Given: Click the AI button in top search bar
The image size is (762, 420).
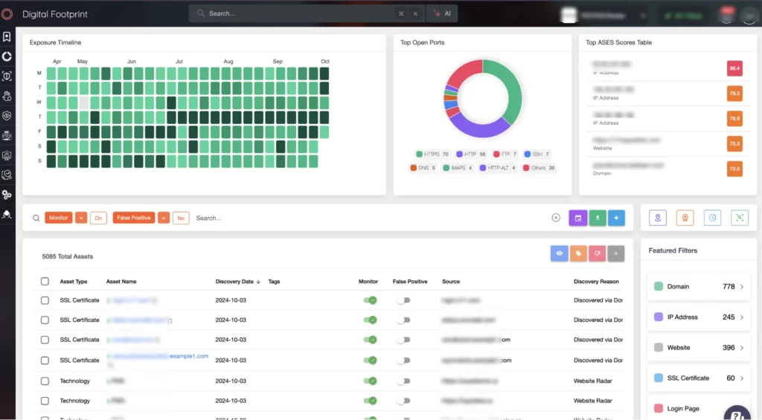Looking at the screenshot, I should pos(442,13).
